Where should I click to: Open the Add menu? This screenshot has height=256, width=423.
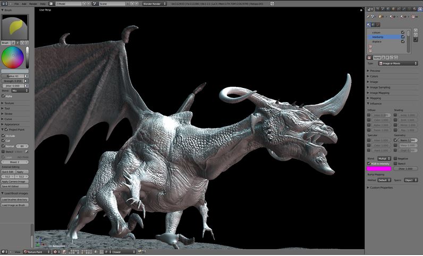24,4
